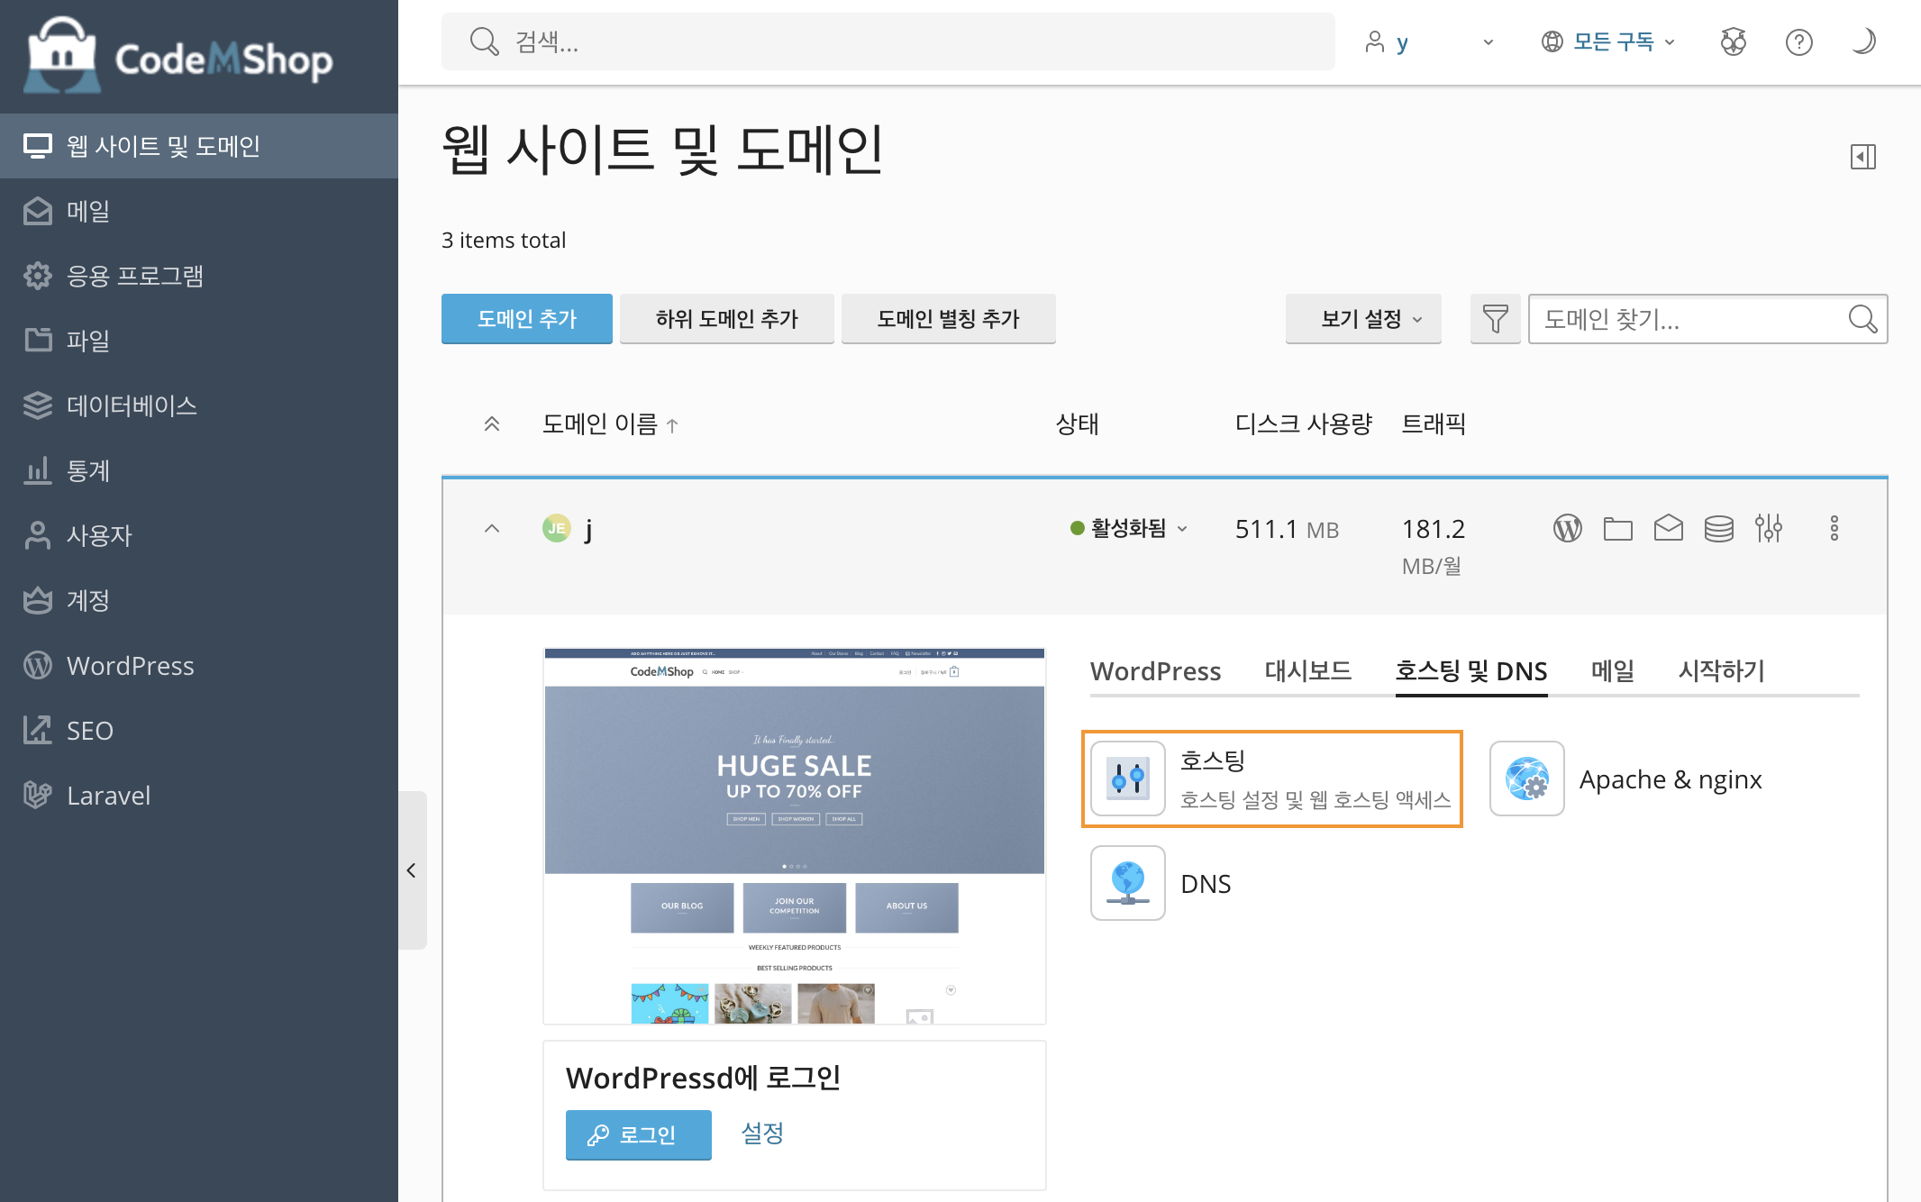Click the 도메인 추가 button
Viewport: 1921px width, 1202px height.
526,319
